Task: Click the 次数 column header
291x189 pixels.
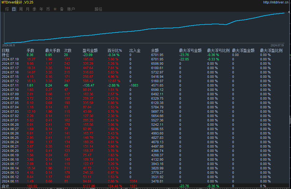Action: 68,50
